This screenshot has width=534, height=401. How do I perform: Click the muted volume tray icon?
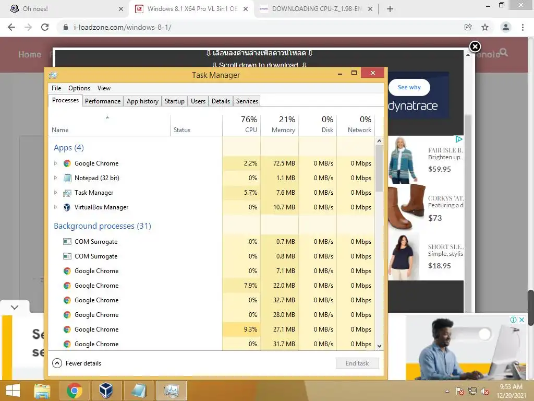coord(485,391)
